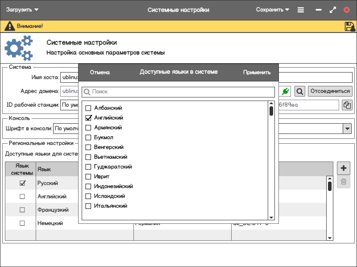The image size is (357, 267).
Task: Open the Загрузить dropdown menu
Action: point(22,10)
